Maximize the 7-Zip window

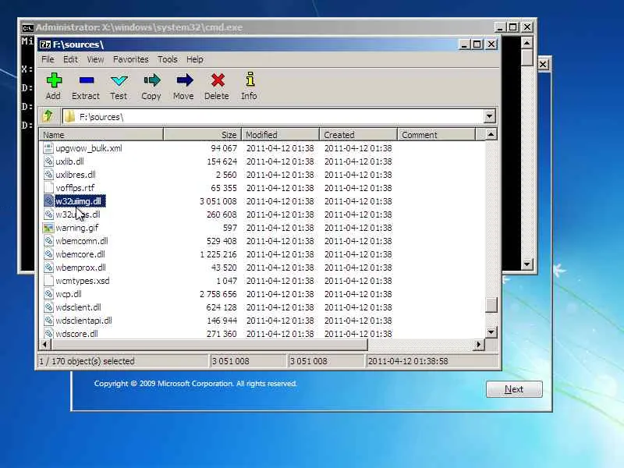(x=477, y=44)
